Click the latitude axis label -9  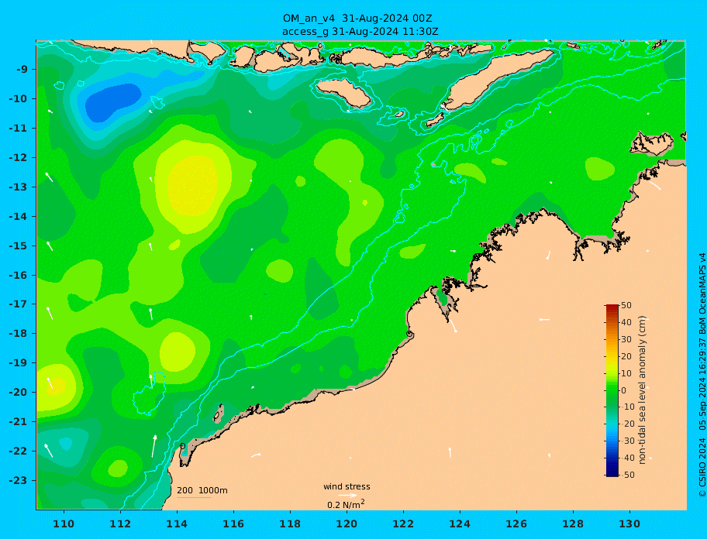[x=22, y=70]
